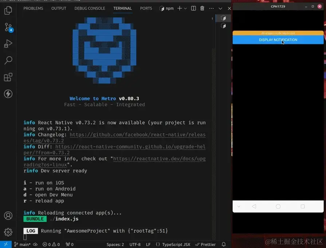
Task: Tap Android home circle in CPH1729 window
Action: pyautogui.click(x=278, y=207)
